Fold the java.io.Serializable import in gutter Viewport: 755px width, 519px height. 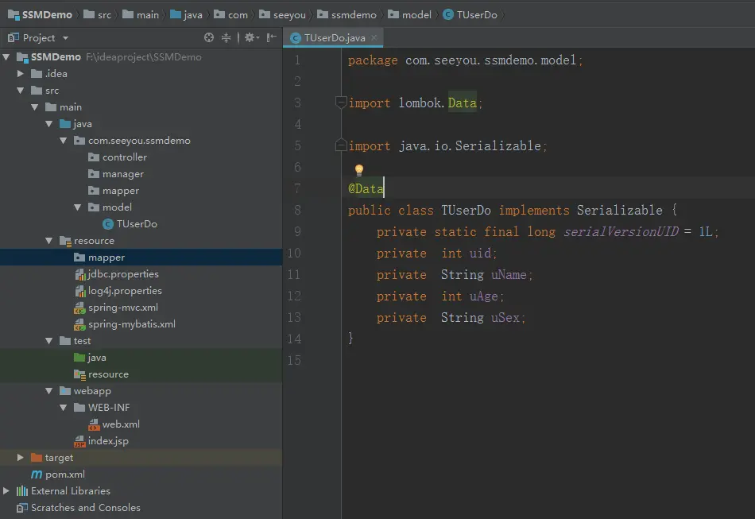pos(340,146)
